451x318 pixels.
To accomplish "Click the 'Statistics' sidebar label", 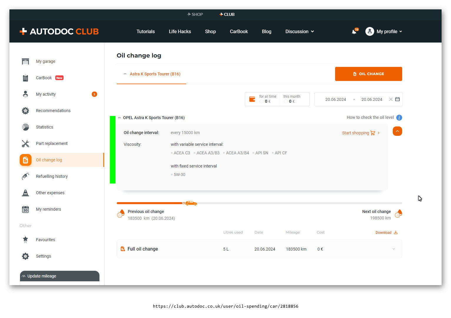I will [45, 127].
